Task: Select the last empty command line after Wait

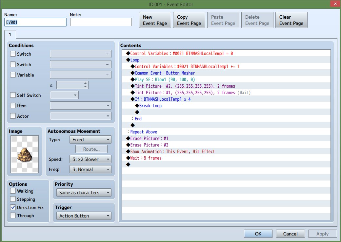Action: (226, 164)
